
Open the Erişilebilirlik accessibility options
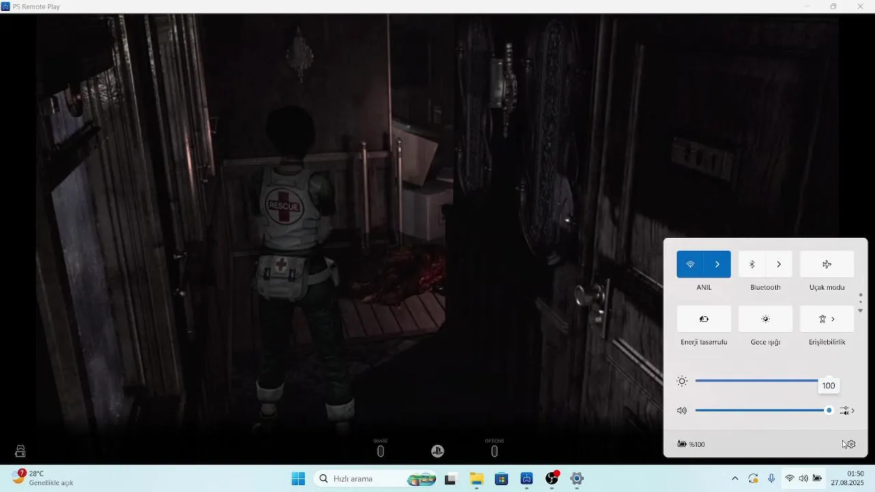click(x=826, y=319)
